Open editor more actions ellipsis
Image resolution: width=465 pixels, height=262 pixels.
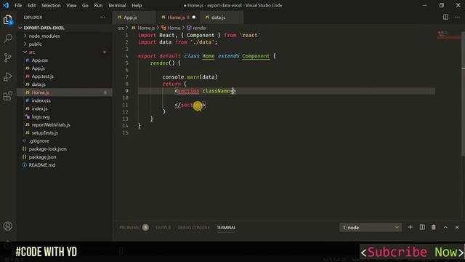click(457, 17)
